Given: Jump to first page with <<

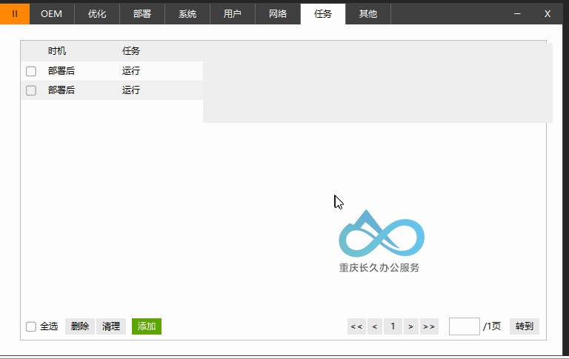Looking at the screenshot, I should 356,326.
